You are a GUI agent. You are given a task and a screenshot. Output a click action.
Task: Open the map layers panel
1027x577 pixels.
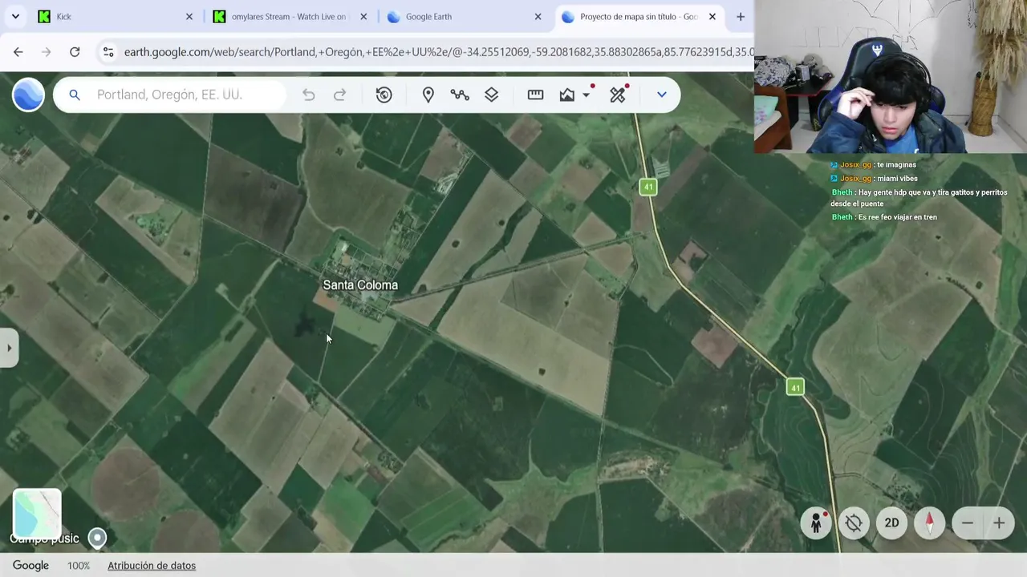(492, 95)
